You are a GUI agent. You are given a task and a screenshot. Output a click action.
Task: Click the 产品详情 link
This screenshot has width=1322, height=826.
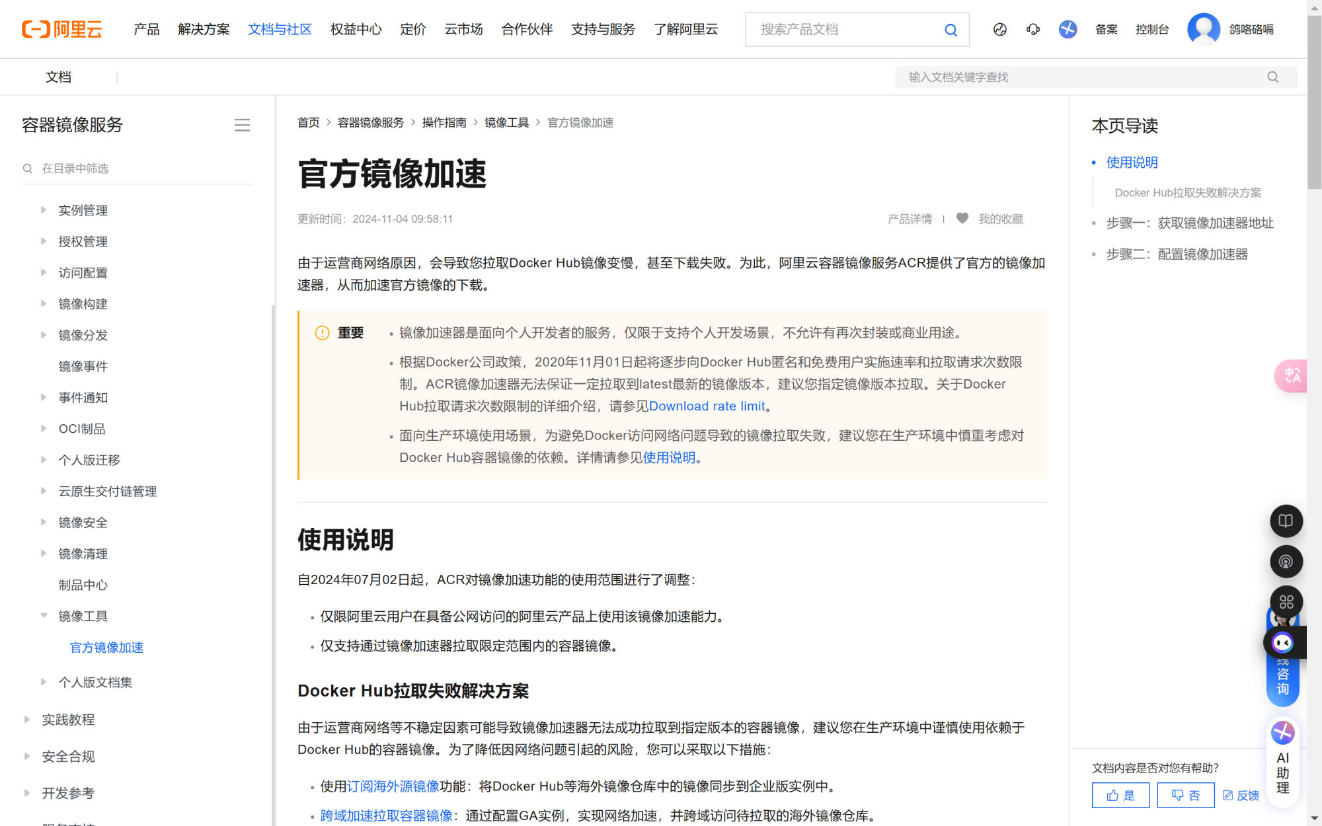910,219
